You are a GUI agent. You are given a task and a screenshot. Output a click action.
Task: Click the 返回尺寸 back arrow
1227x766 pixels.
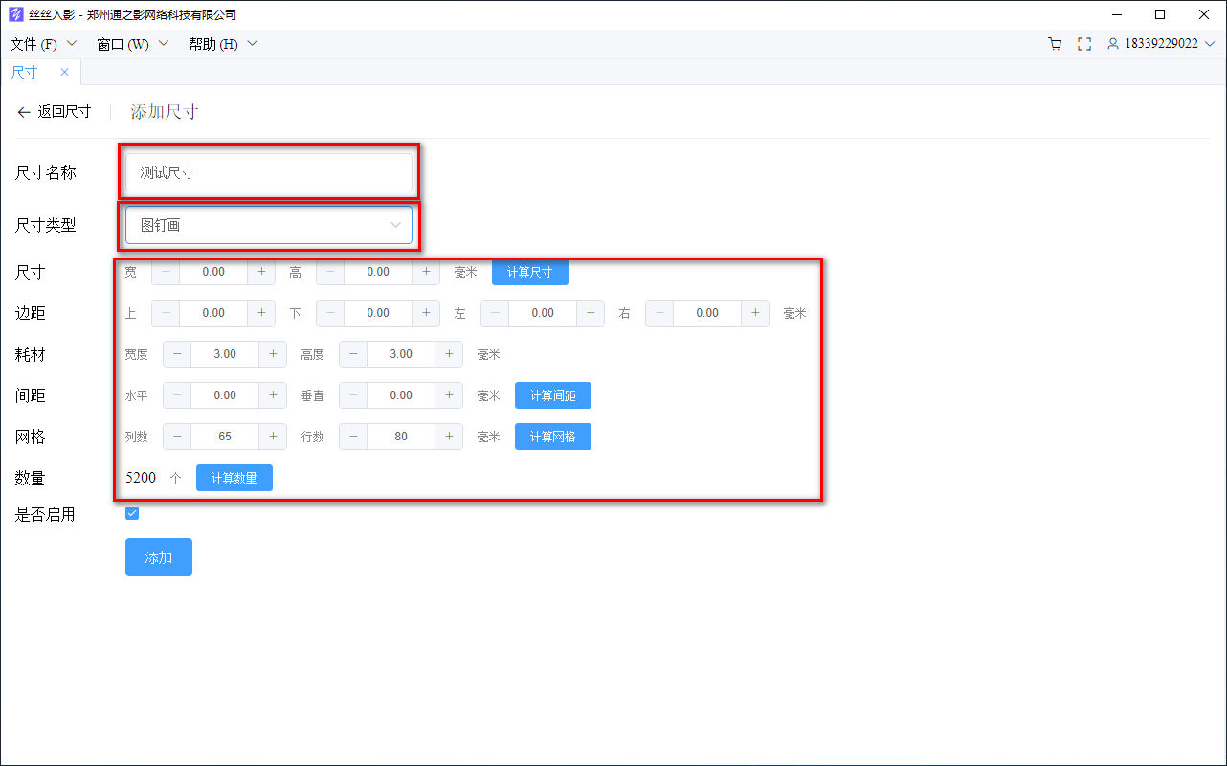pyautogui.click(x=24, y=112)
